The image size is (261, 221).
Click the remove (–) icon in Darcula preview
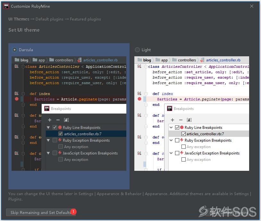pos(58,120)
